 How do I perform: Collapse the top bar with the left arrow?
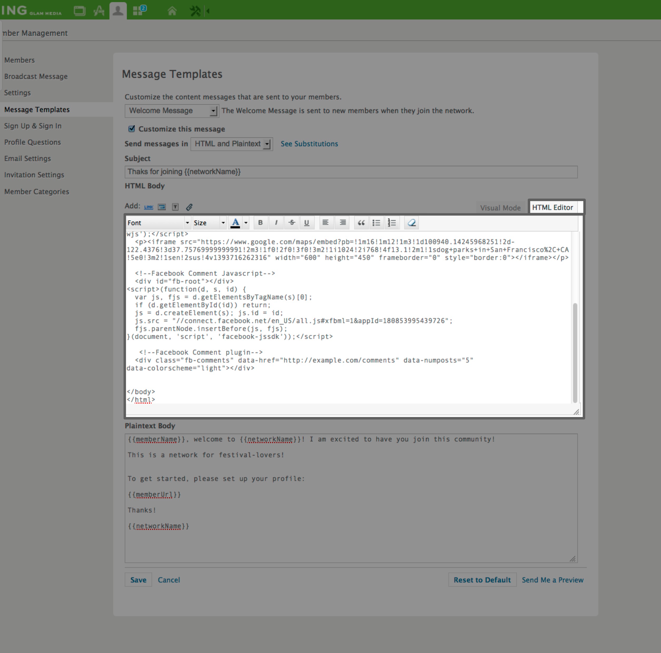tap(208, 11)
